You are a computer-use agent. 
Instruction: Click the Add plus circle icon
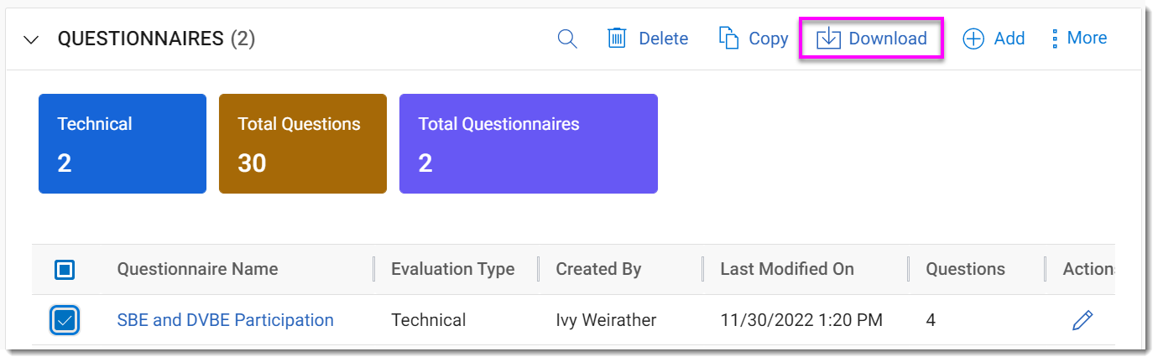973,39
